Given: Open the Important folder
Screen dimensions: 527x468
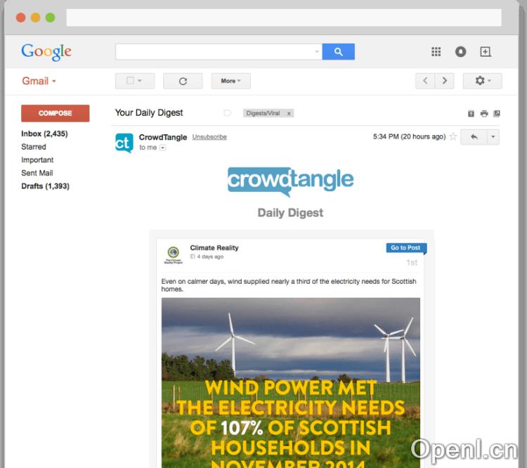Looking at the screenshot, I should (37, 160).
